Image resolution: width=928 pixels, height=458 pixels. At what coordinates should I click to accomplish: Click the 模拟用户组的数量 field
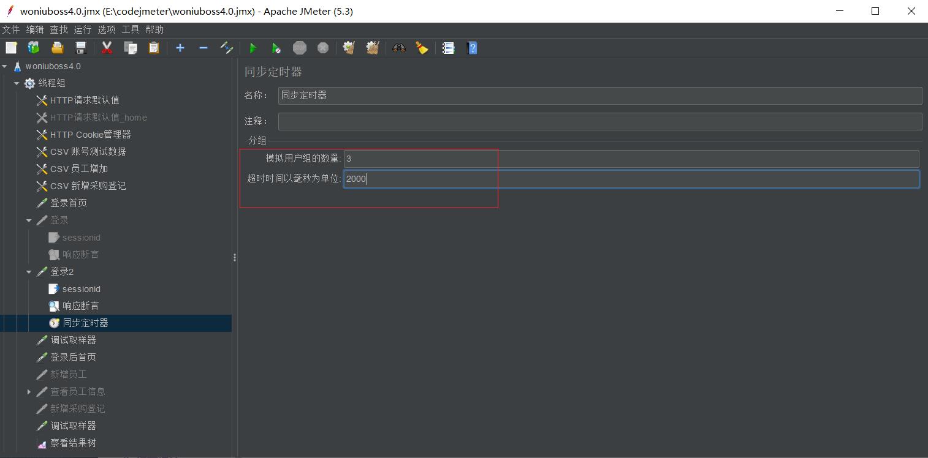coord(631,159)
